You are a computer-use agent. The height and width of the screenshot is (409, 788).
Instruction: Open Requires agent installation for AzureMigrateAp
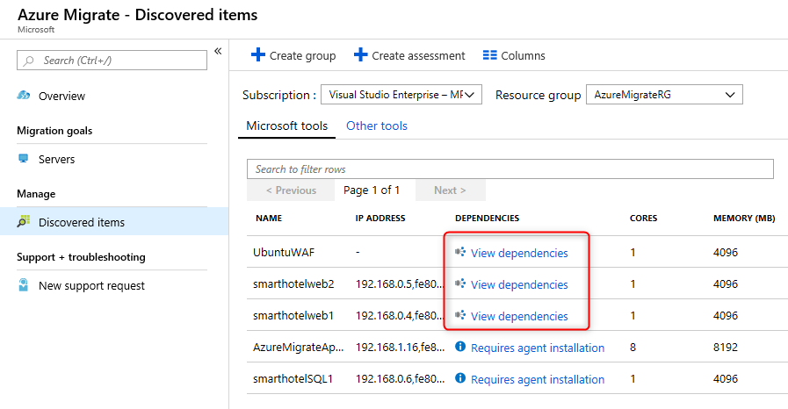(538, 348)
